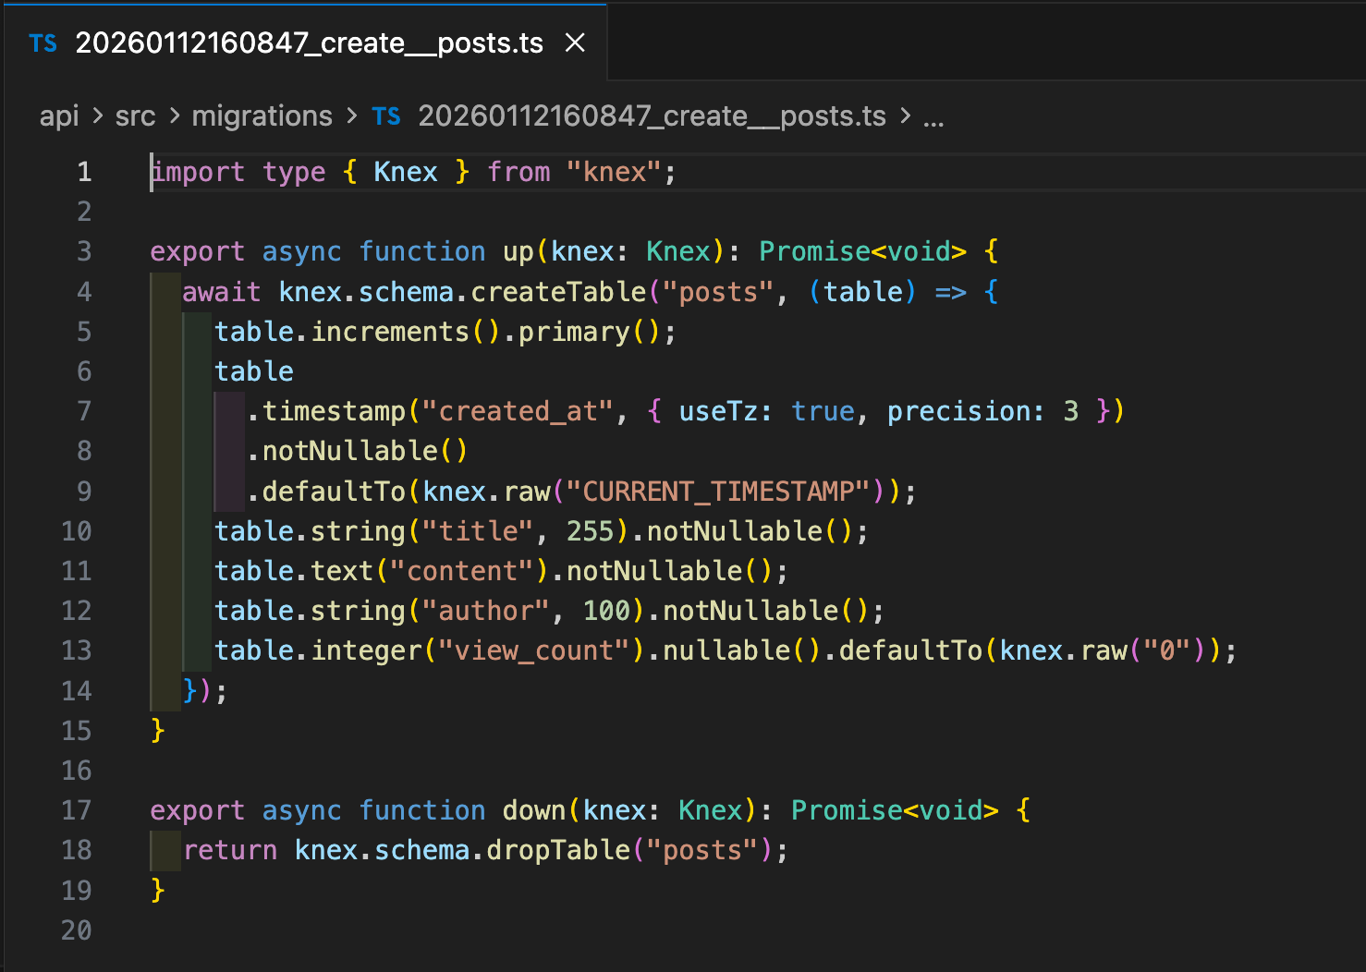The width and height of the screenshot is (1366, 972).
Task: Click the "content" string on line 11
Action: click(x=462, y=571)
